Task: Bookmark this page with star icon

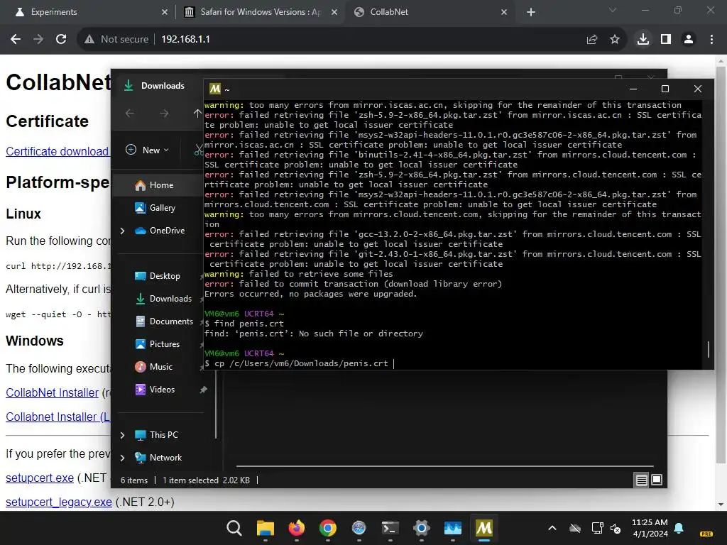Action: tap(615, 40)
